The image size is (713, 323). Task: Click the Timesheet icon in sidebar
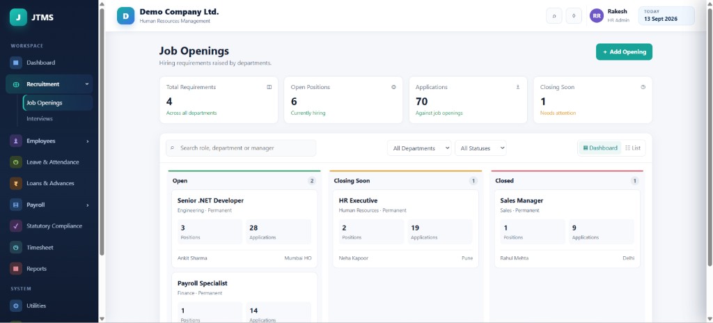pyautogui.click(x=16, y=248)
